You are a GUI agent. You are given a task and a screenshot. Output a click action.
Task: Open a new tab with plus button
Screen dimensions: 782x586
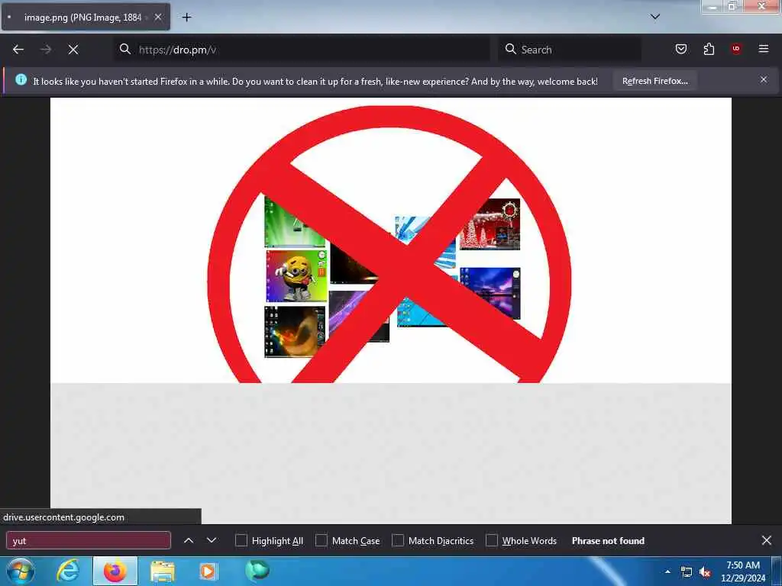click(186, 18)
